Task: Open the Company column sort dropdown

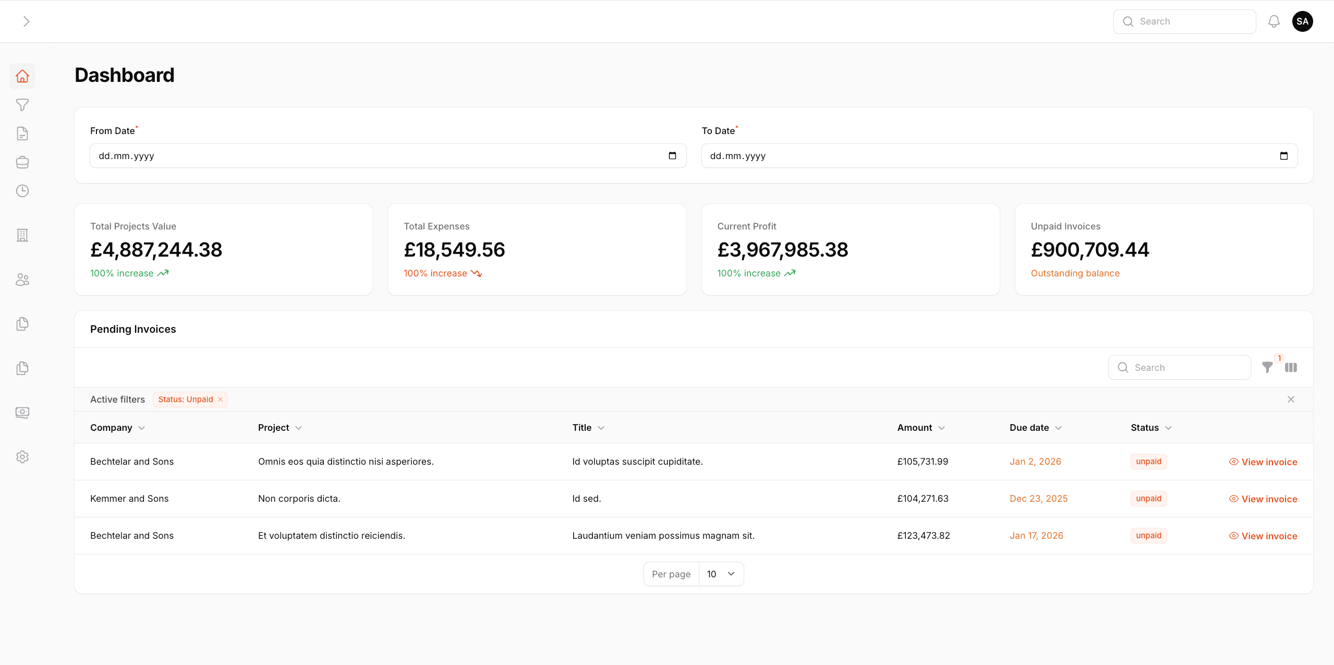Action: [x=141, y=427]
